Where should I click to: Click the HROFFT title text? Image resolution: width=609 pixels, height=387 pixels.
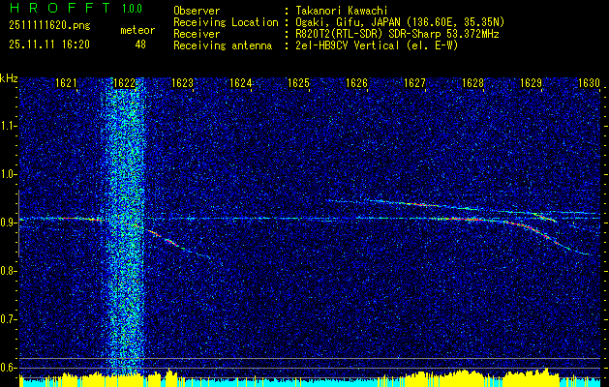coord(60,8)
